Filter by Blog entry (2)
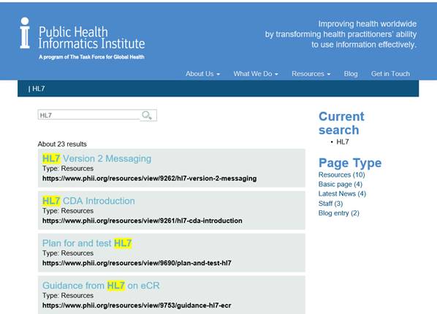The height and width of the screenshot is (314, 437). [338, 212]
